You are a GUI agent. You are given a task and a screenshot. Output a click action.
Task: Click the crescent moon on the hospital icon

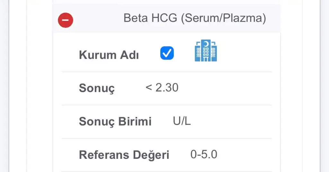tap(206, 44)
